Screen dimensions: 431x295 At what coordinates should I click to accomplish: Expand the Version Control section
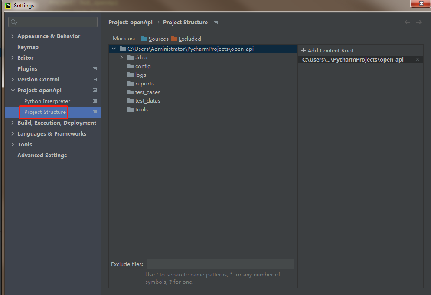(13, 79)
